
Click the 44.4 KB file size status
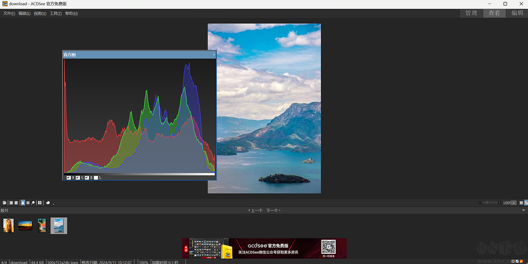tap(37, 262)
